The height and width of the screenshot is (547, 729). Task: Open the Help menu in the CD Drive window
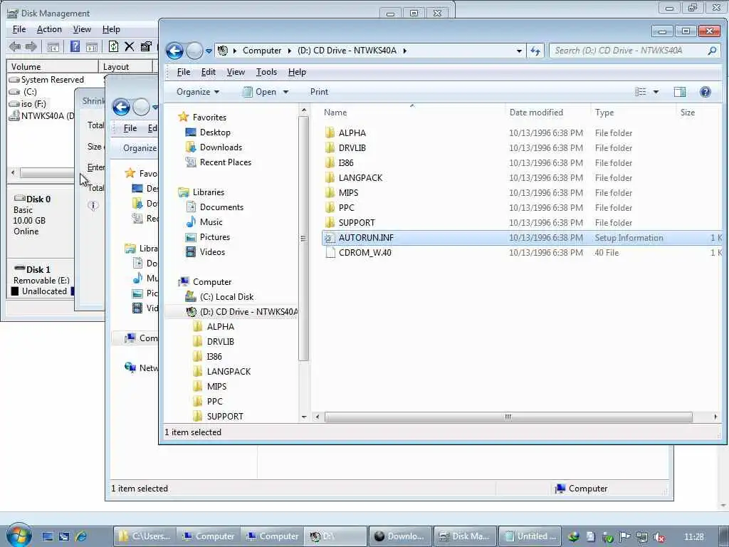pyautogui.click(x=297, y=72)
